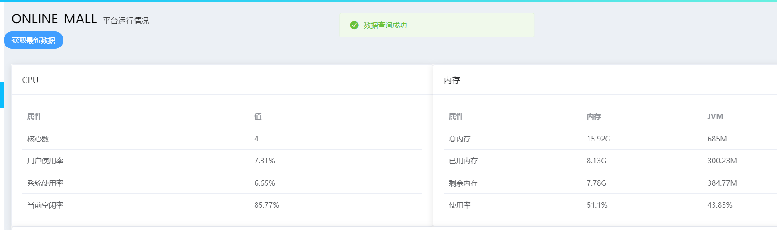Select the 300.23M JVM used value

[722, 161]
